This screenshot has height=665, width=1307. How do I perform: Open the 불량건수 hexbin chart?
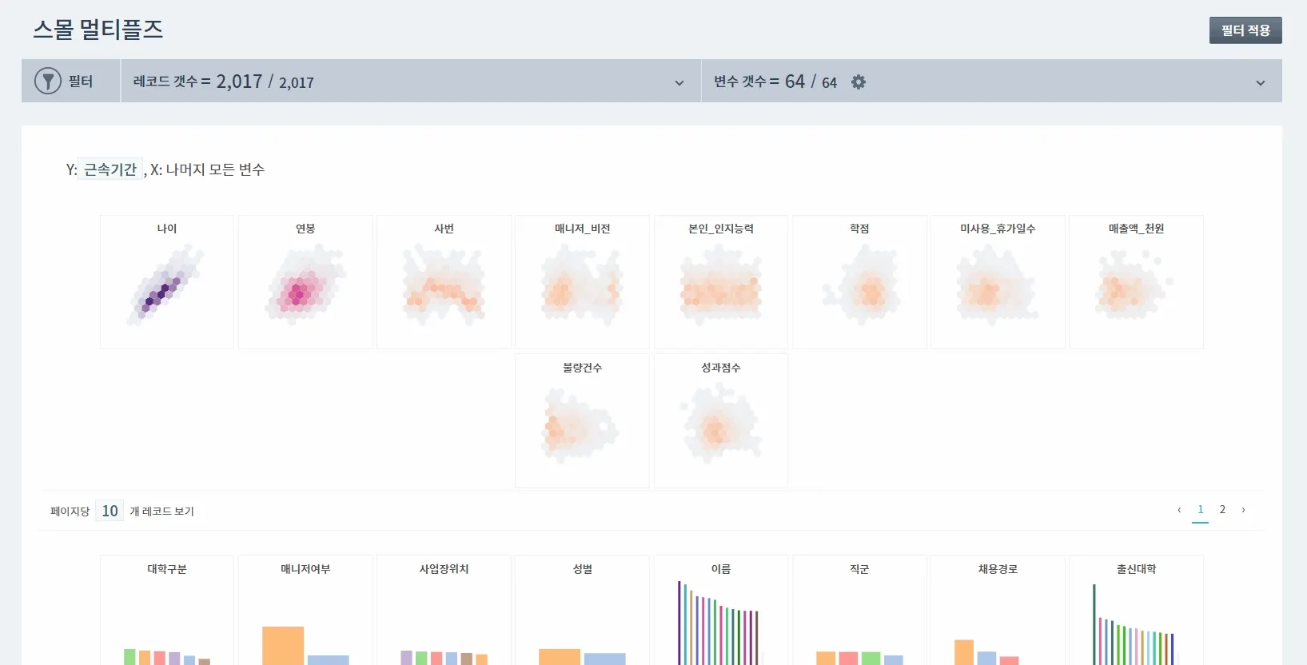click(582, 420)
